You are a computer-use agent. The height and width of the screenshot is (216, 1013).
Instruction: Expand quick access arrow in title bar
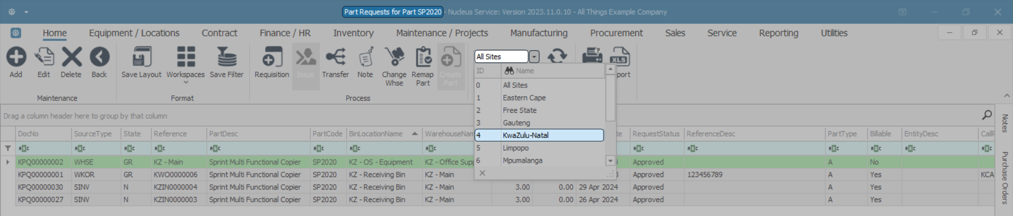coord(26,12)
